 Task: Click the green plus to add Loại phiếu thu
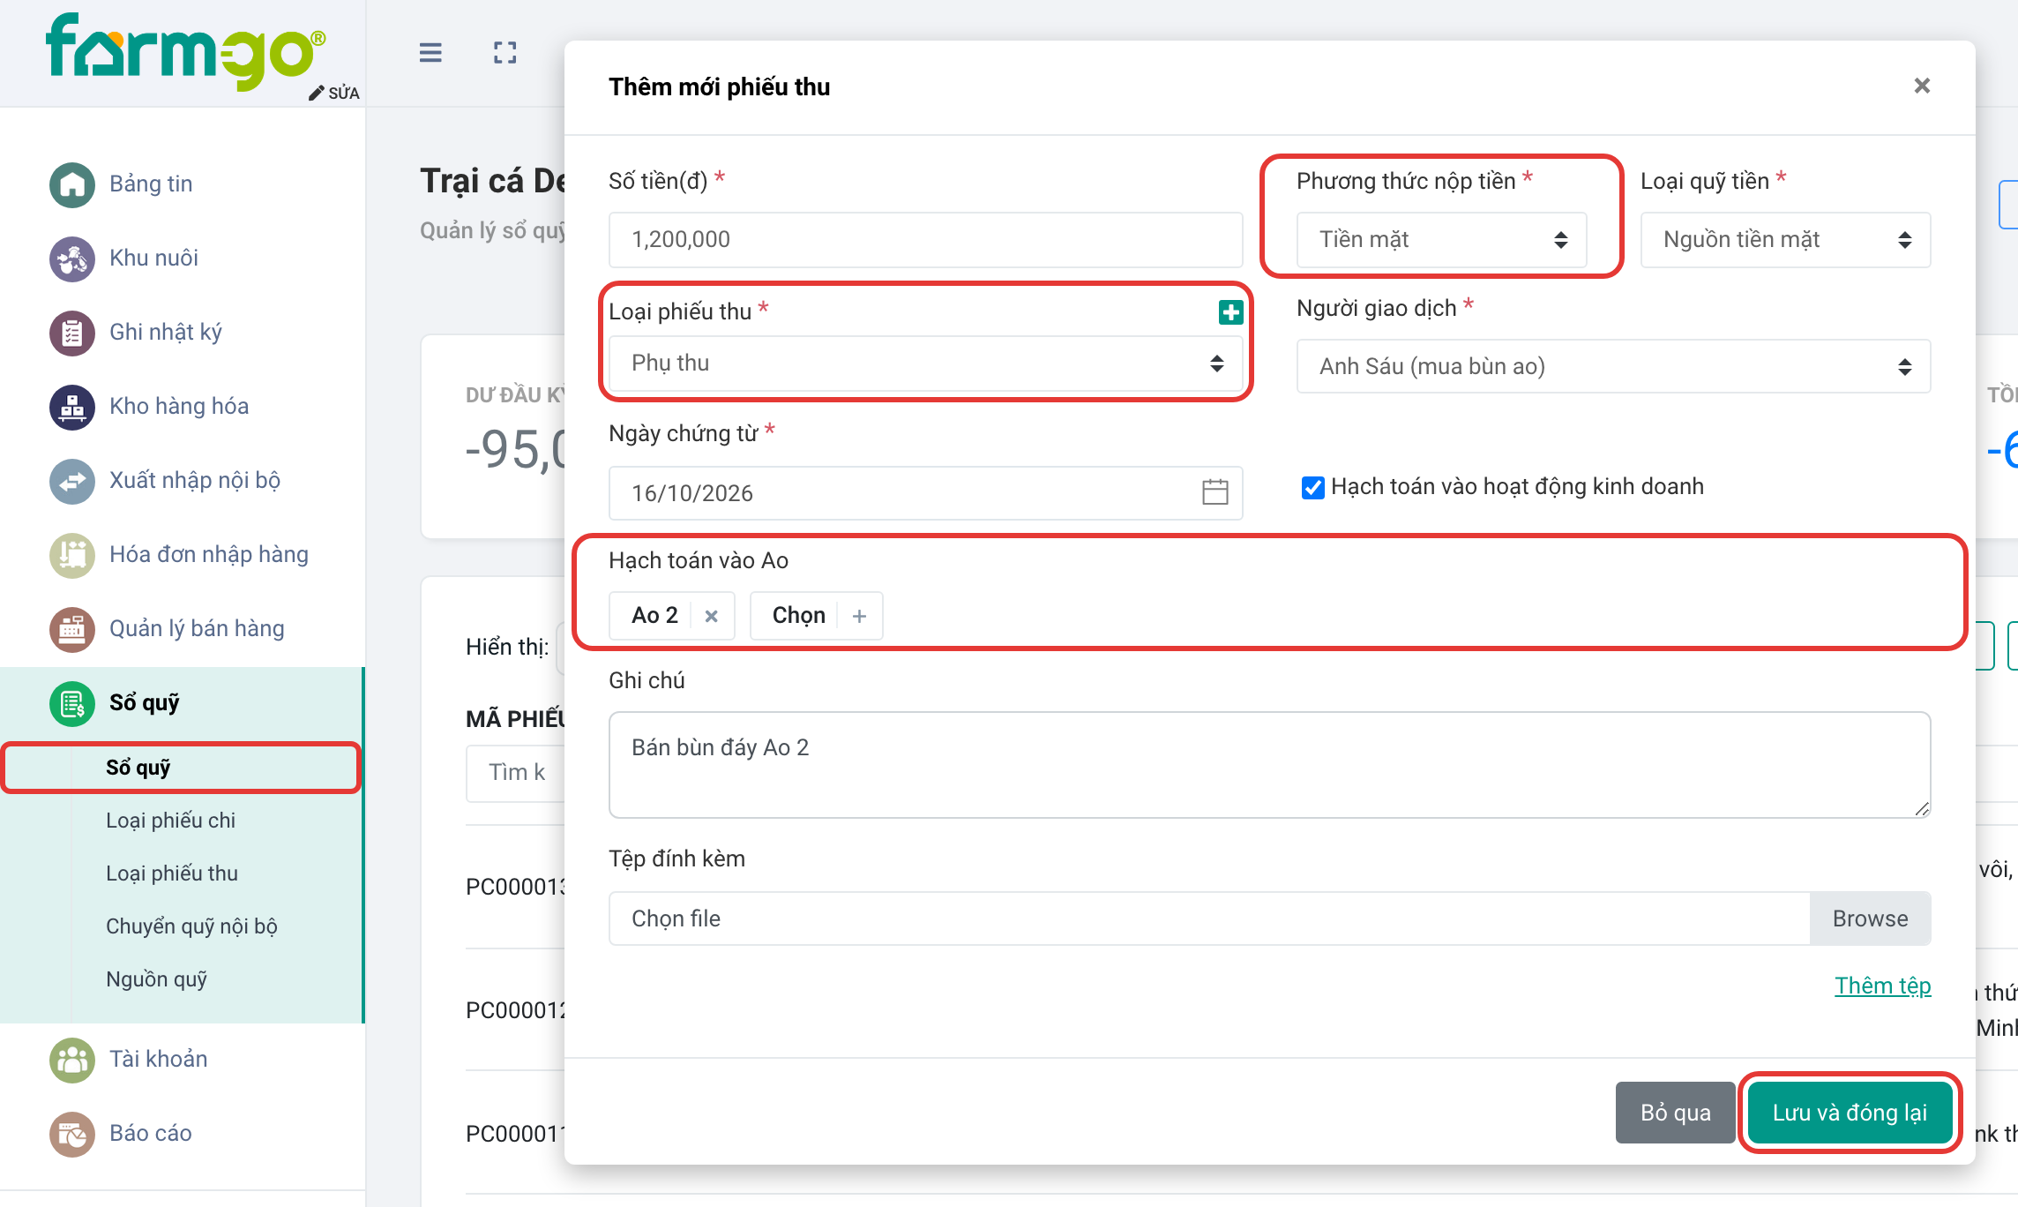1230,311
